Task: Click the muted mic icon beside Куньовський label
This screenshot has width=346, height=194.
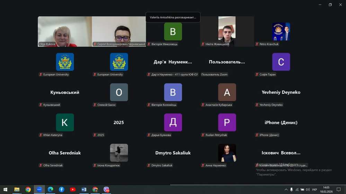Action: pyautogui.click(x=41, y=105)
